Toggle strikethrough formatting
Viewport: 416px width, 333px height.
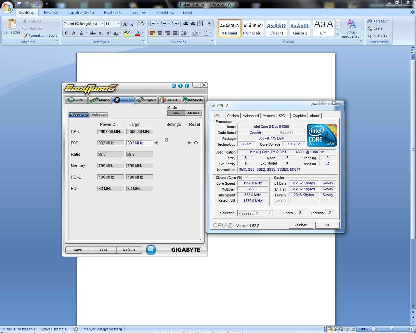93,33
